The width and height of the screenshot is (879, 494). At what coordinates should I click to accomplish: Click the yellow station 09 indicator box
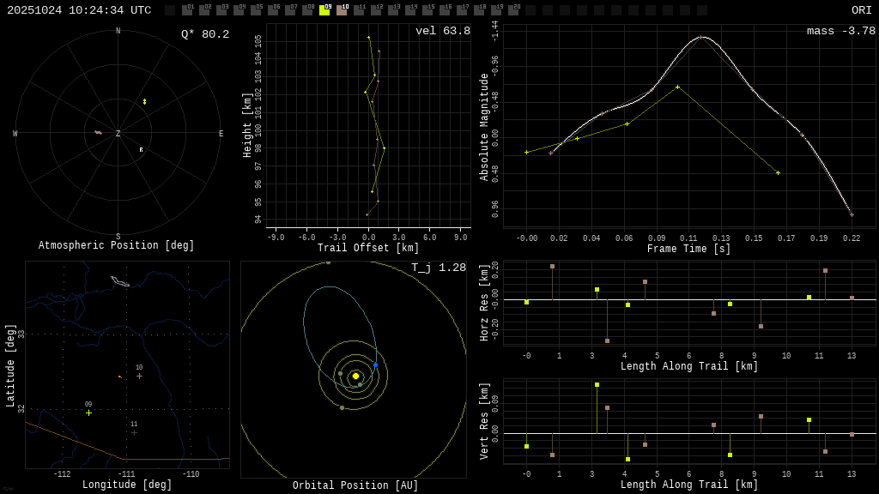click(324, 11)
